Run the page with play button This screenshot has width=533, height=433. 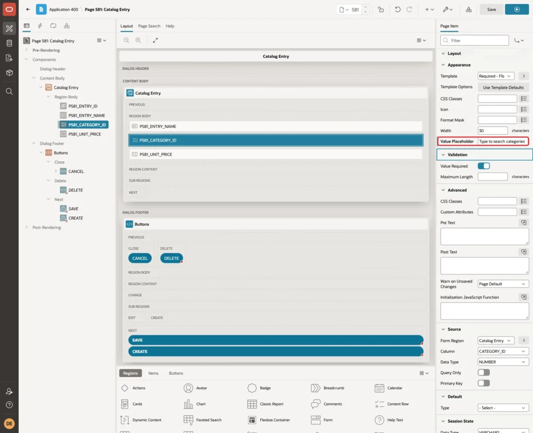[x=517, y=9]
